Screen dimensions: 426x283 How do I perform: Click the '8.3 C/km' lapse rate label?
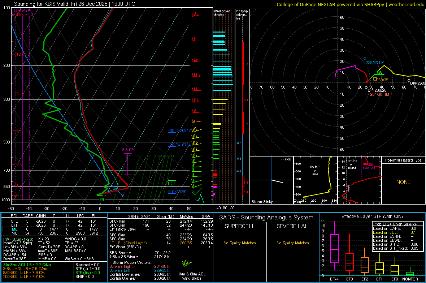[130, 150]
